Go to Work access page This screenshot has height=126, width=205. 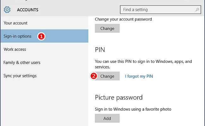click(44, 49)
